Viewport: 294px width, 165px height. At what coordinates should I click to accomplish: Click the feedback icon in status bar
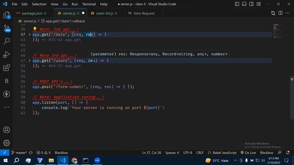[x=280, y=153]
